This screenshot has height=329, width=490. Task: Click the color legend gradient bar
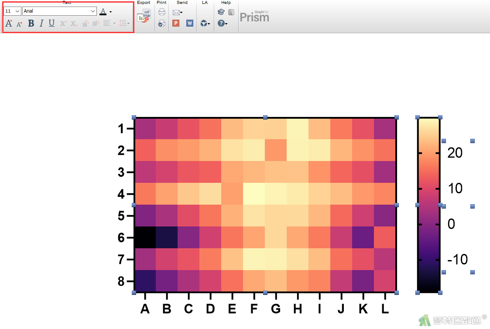428,205
